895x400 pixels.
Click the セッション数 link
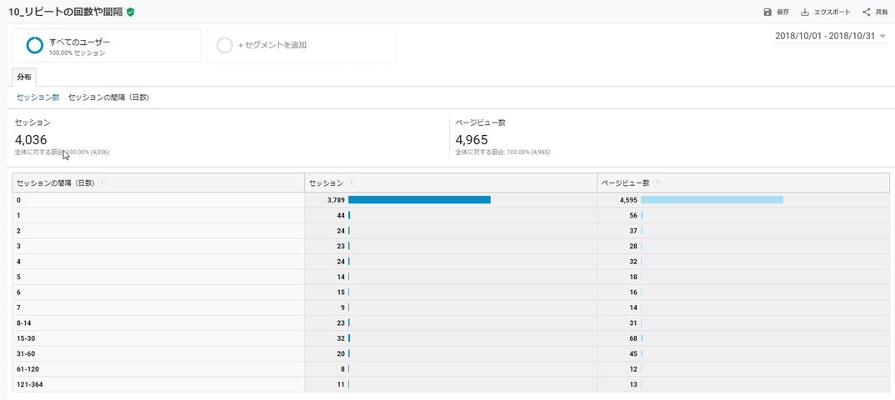[x=38, y=97]
